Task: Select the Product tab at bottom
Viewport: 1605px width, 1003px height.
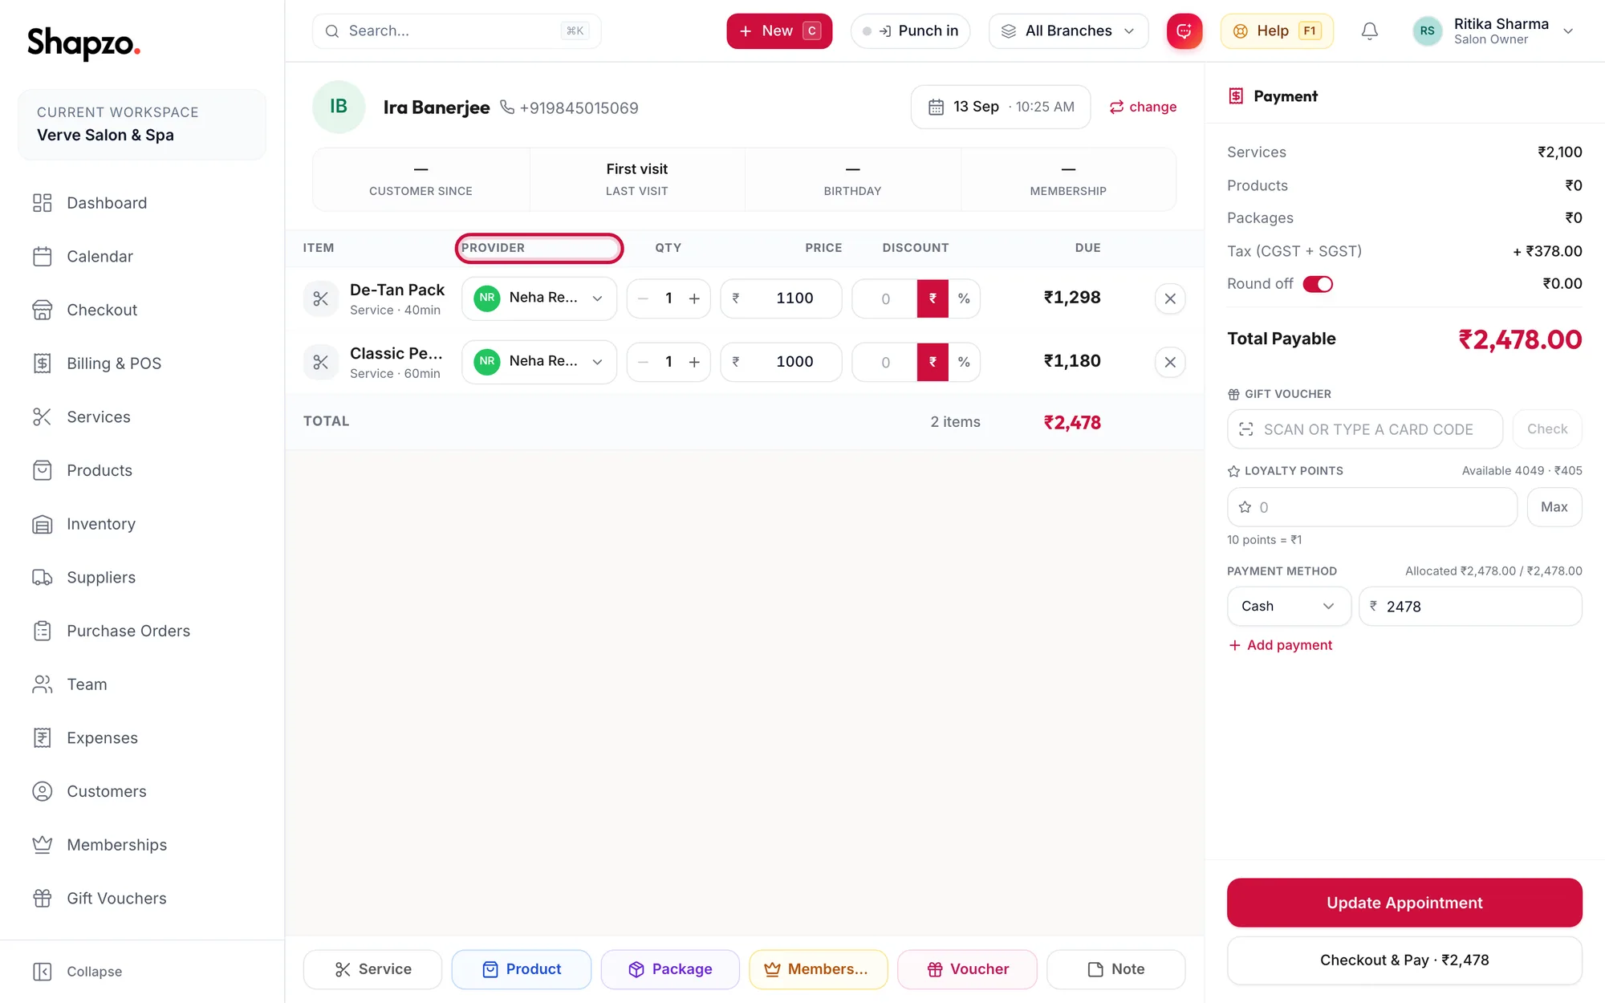Action: [x=522, y=969]
